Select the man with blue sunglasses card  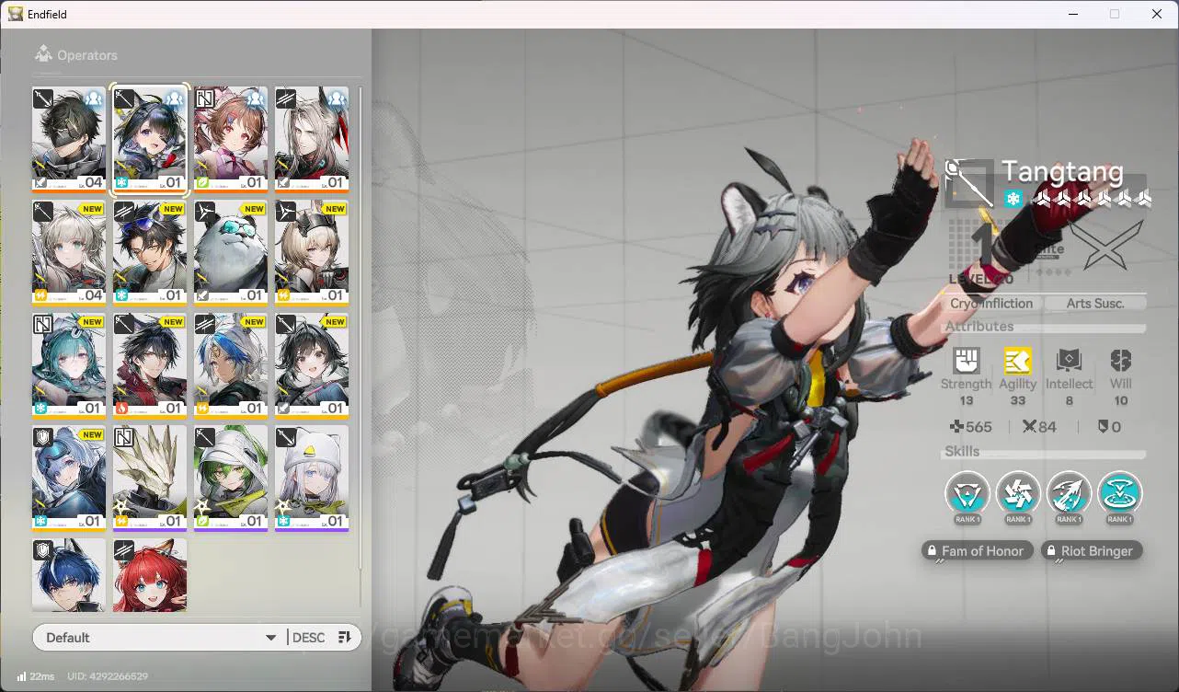pyautogui.click(x=150, y=252)
